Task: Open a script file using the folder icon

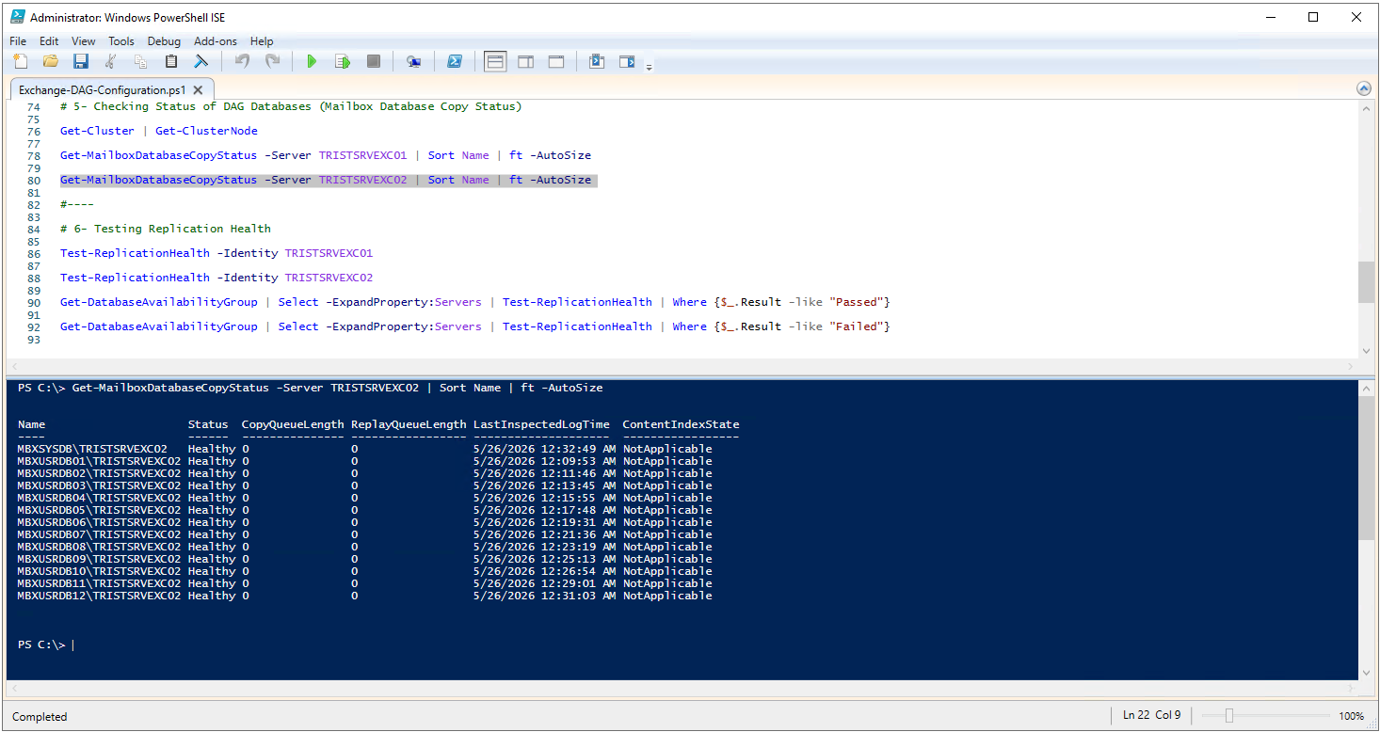Action: 51,61
